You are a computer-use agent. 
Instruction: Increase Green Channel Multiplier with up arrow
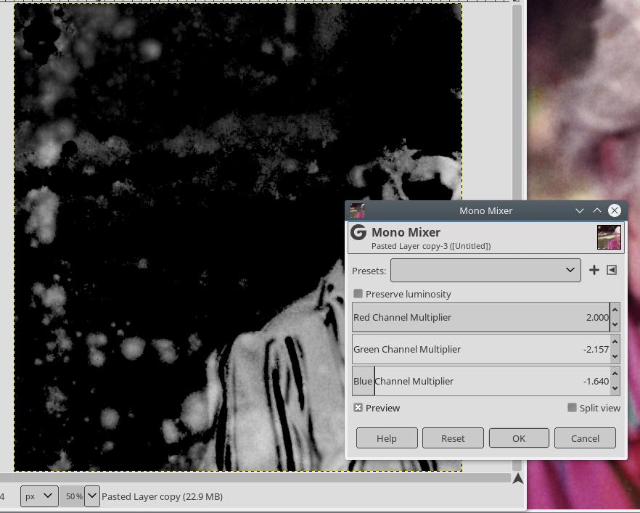[615, 342]
